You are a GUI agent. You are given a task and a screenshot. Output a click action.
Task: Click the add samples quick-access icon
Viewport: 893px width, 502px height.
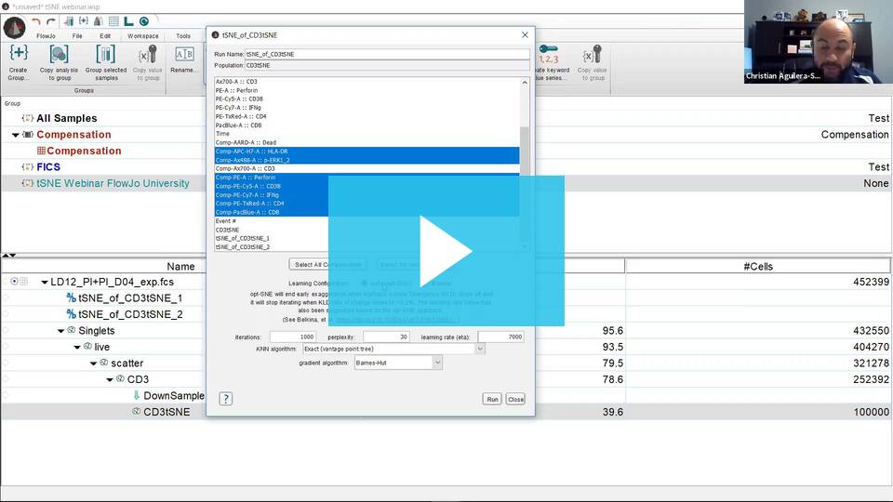pos(69,21)
